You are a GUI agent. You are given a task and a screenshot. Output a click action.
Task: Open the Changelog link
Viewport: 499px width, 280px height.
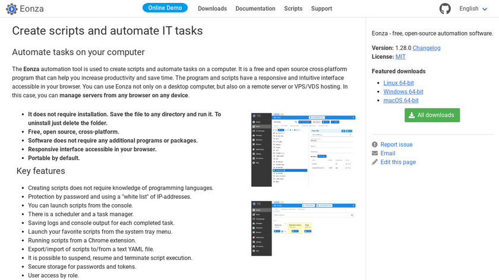point(427,48)
